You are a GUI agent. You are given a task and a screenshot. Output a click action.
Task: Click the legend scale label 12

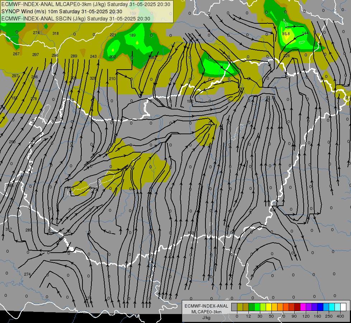point(248,316)
